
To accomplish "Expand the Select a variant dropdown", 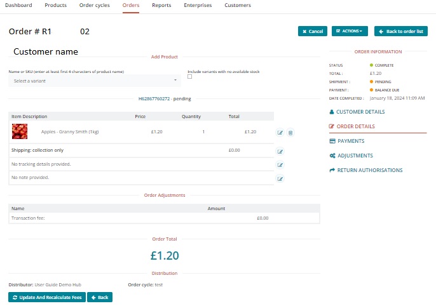I will pos(95,81).
